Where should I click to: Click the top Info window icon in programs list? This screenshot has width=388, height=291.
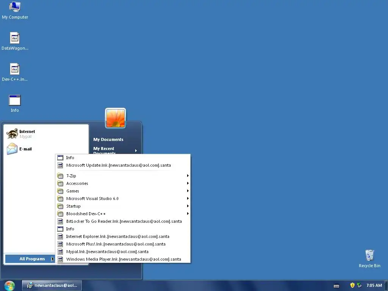coord(60,158)
